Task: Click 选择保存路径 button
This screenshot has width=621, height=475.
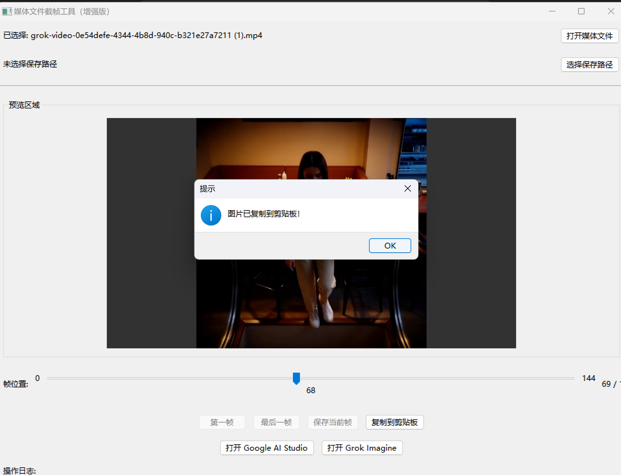Action: click(x=589, y=65)
